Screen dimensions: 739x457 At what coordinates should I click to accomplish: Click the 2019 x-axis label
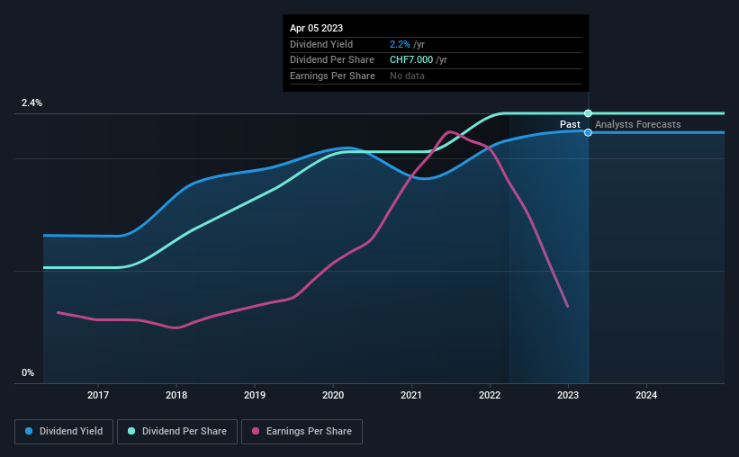[x=255, y=395]
